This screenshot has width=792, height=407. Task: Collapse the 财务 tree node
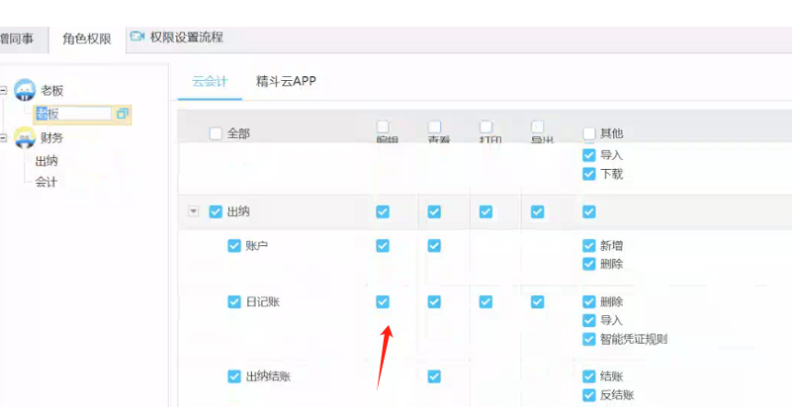point(4,137)
